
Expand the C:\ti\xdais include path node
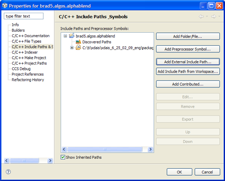pos(72,47)
